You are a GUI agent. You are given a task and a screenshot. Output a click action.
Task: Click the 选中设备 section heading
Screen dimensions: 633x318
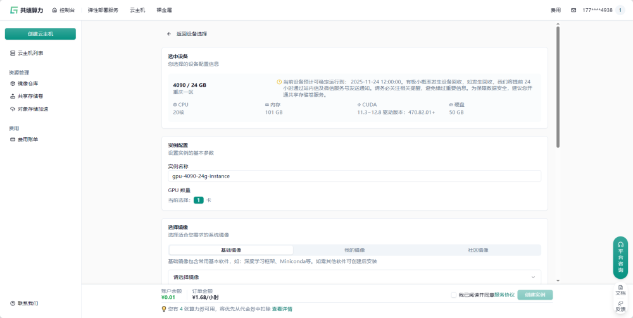(178, 56)
